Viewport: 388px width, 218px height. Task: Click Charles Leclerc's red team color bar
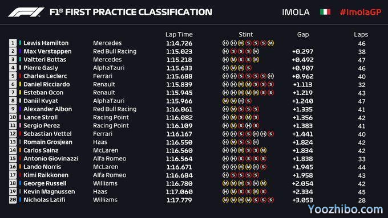coord(20,76)
